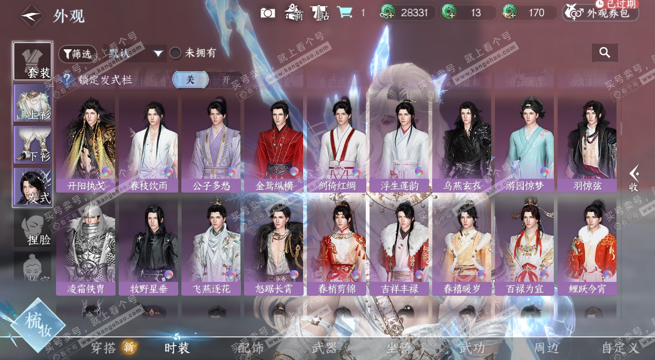Switch to the 配饰 tab
The height and width of the screenshot is (360, 655).
251,348
